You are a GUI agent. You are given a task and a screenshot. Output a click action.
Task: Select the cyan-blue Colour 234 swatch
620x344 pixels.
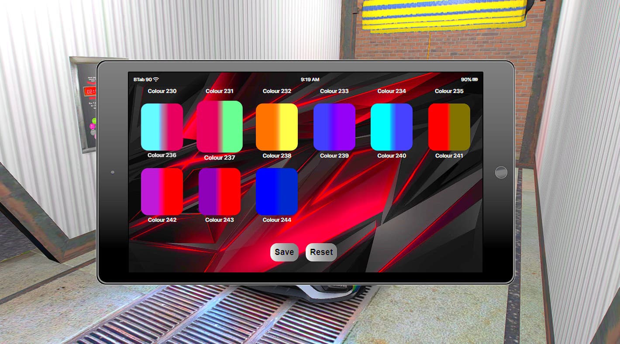click(x=392, y=127)
